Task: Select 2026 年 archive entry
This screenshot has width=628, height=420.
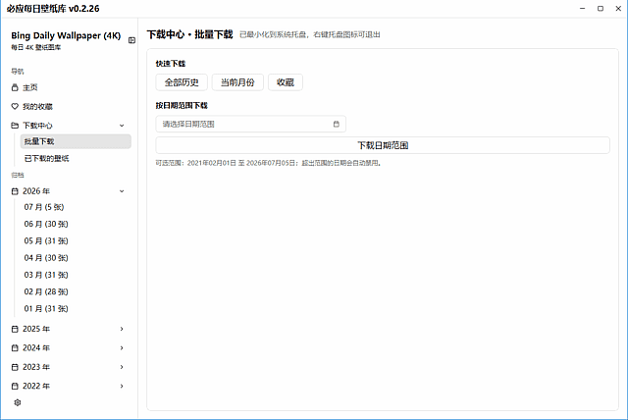Action: (36, 191)
